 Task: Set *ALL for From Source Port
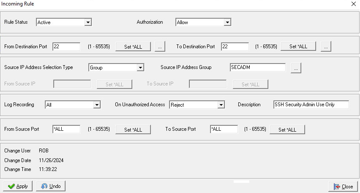point(133,130)
